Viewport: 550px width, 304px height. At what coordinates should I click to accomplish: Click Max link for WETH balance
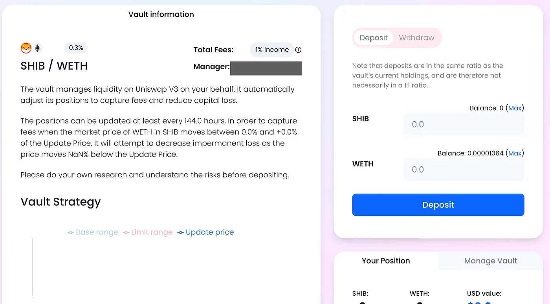tap(515, 153)
